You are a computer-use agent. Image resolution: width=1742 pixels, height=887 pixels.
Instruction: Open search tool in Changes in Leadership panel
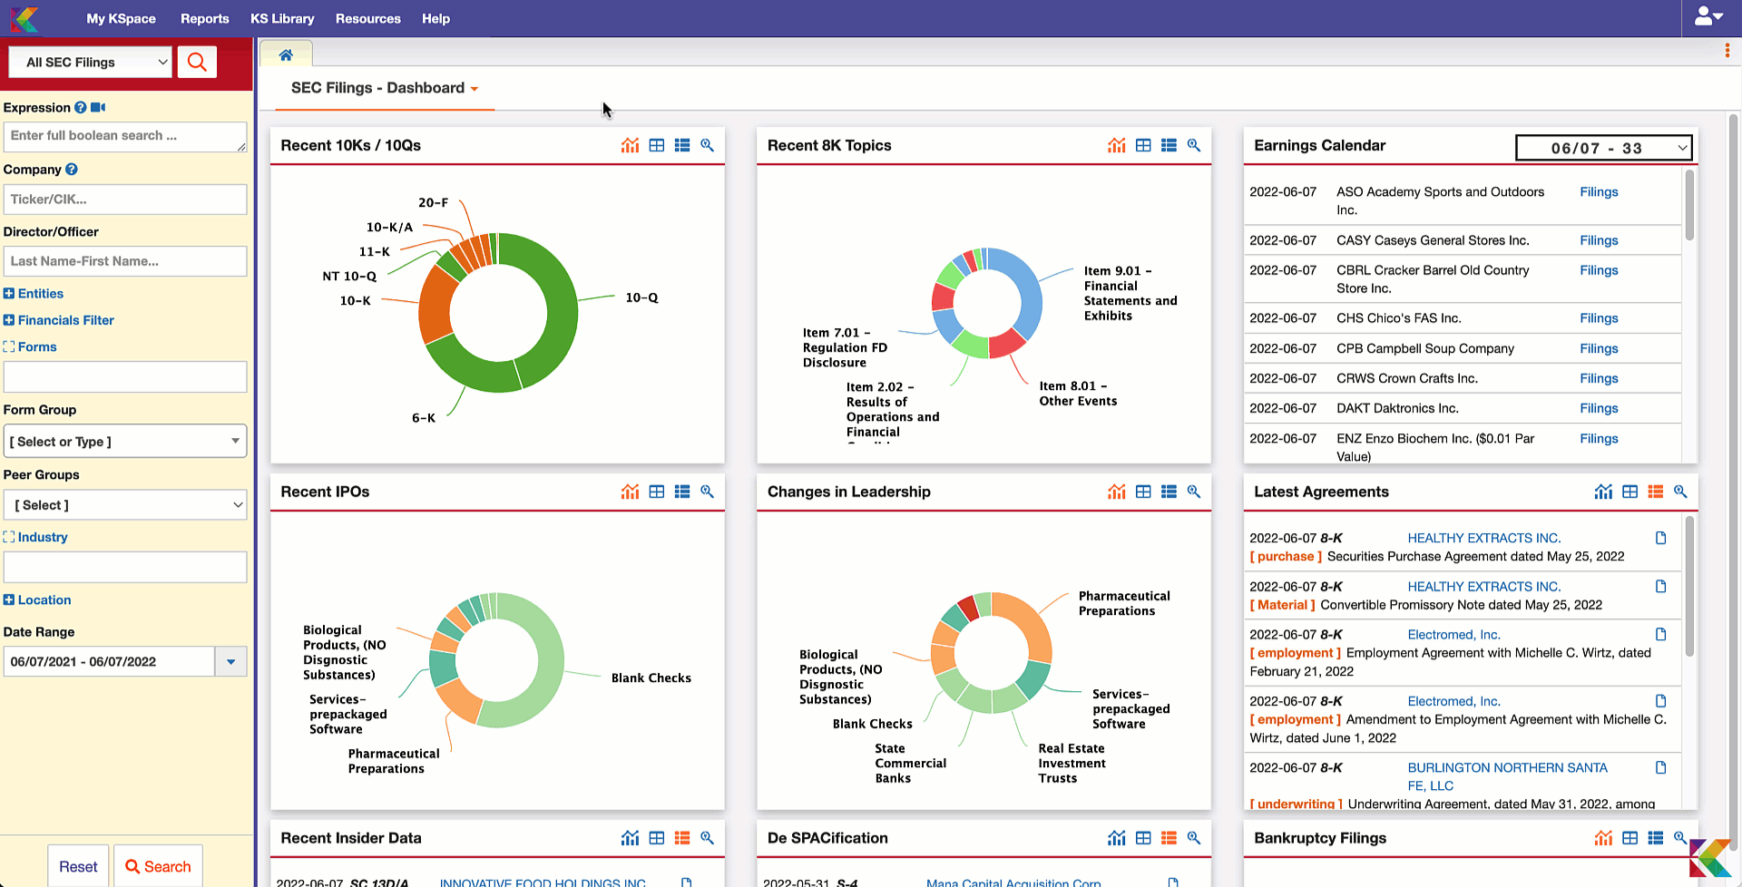click(x=1194, y=492)
